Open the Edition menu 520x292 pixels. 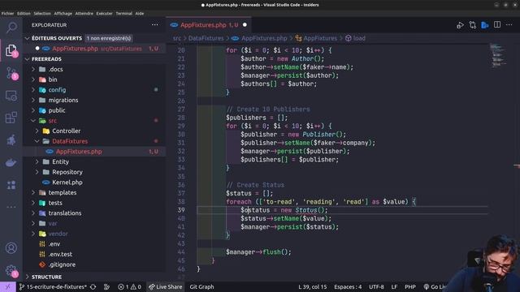pyautogui.click(x=24, y=14)
